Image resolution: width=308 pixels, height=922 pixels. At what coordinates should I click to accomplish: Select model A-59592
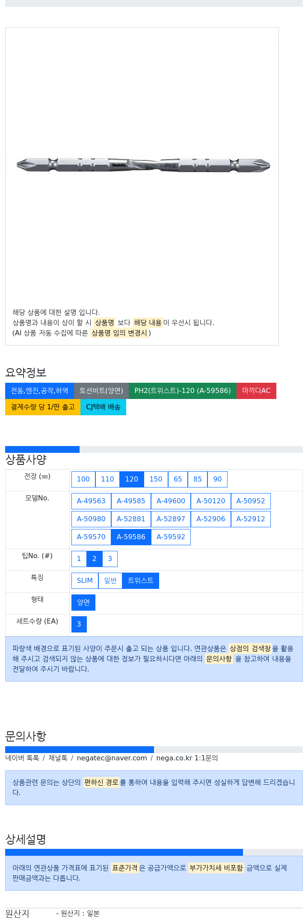(x=171, y=537)
